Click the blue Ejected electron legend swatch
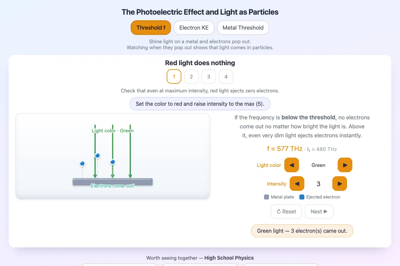 [302, 197]
